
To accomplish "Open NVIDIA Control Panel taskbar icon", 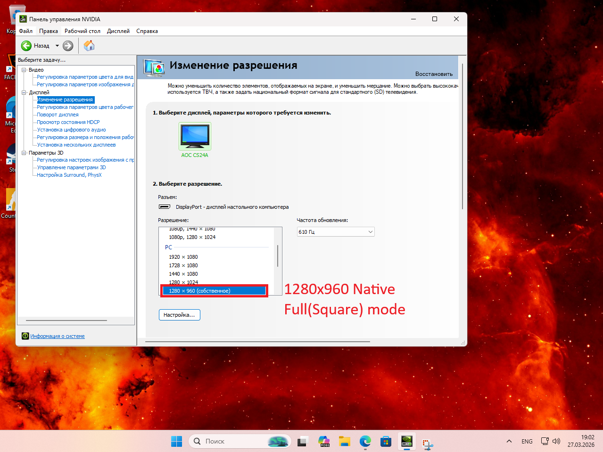I will 406,441.
